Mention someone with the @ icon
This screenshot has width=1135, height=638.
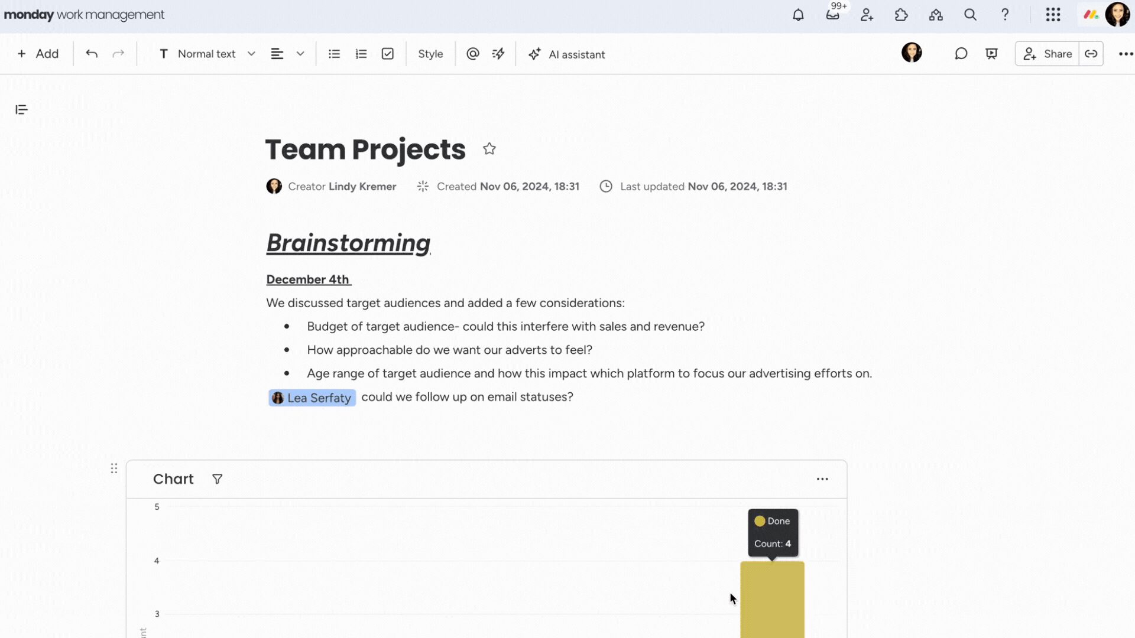[472, 54]
